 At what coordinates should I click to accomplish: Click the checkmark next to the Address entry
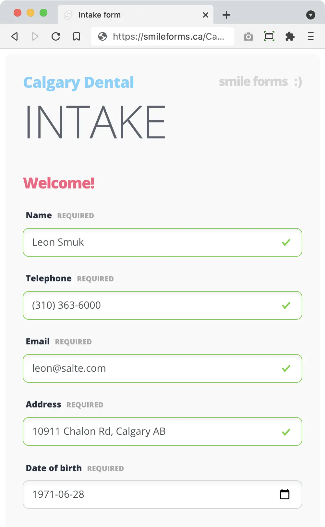coord(286,432)
